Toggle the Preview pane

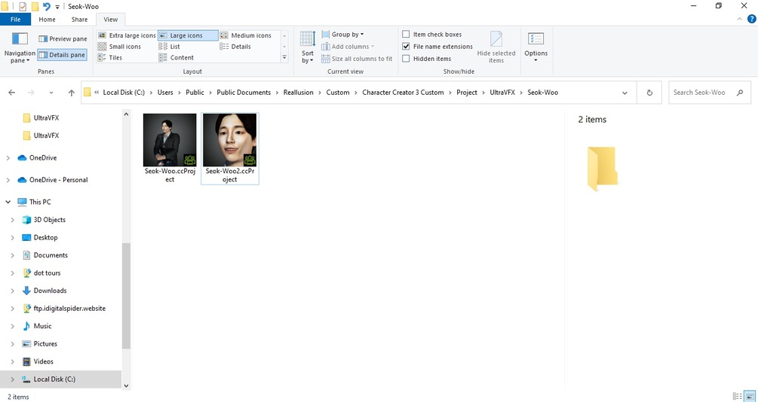pos(63,38)
